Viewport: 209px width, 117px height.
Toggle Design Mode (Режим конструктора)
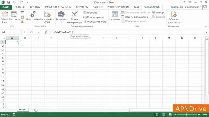[x=74, y=18]
